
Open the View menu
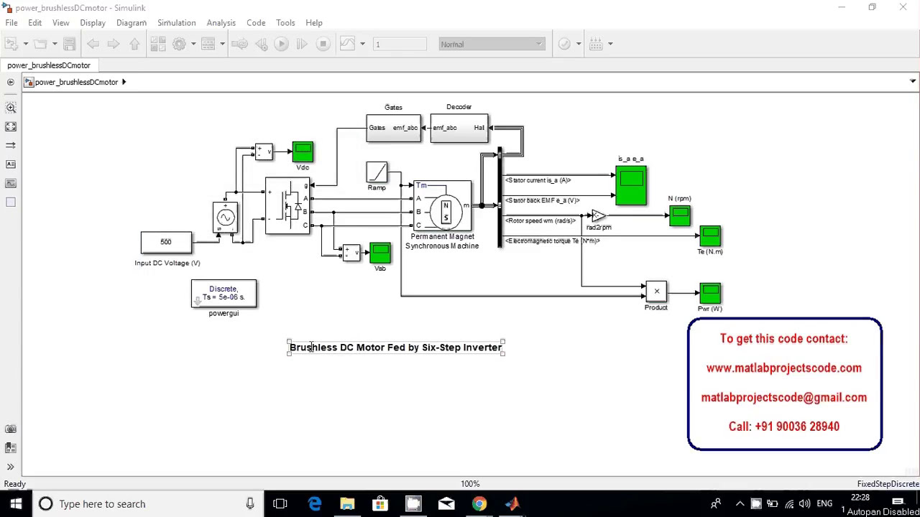pos(61,23)
